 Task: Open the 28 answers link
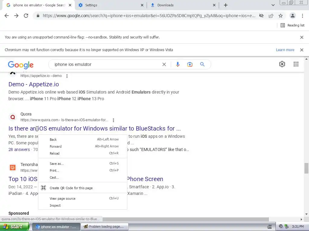(19, 150)
